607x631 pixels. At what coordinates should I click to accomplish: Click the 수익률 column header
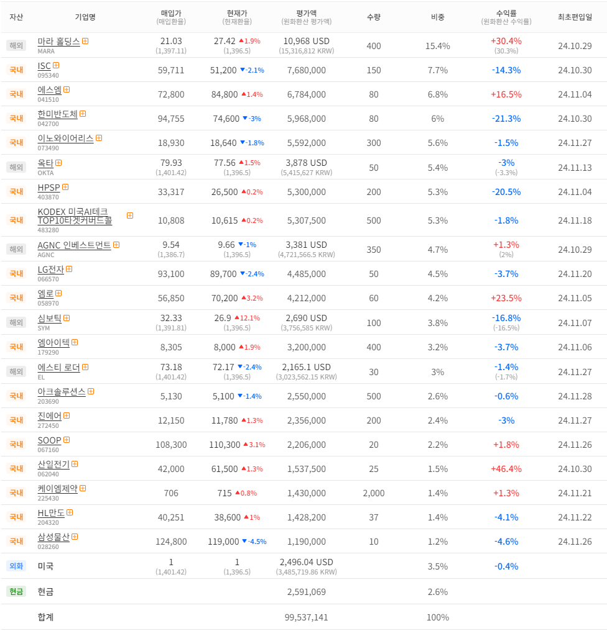(506, 13)
